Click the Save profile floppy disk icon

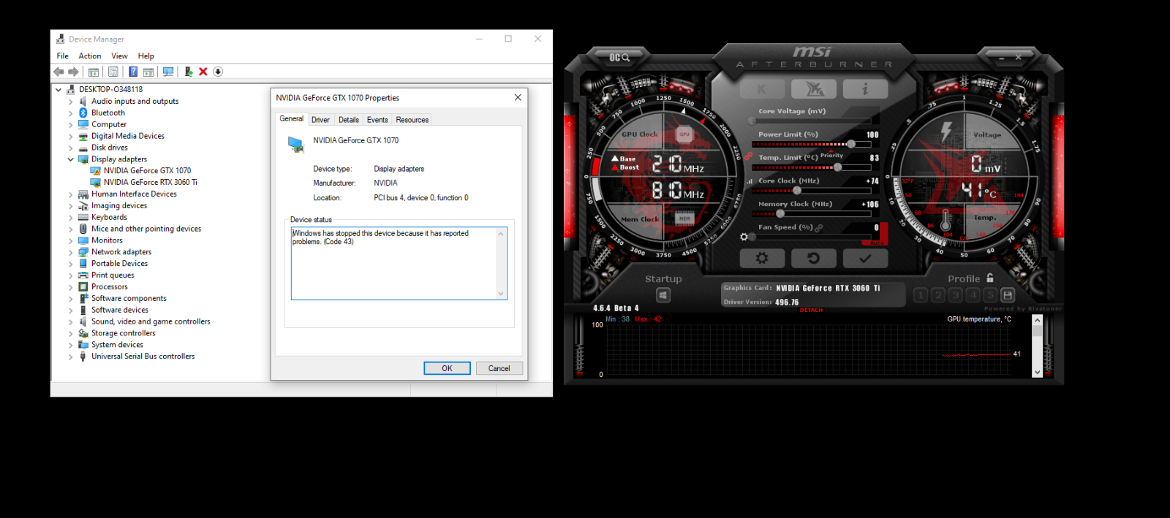click(1008, 295)
